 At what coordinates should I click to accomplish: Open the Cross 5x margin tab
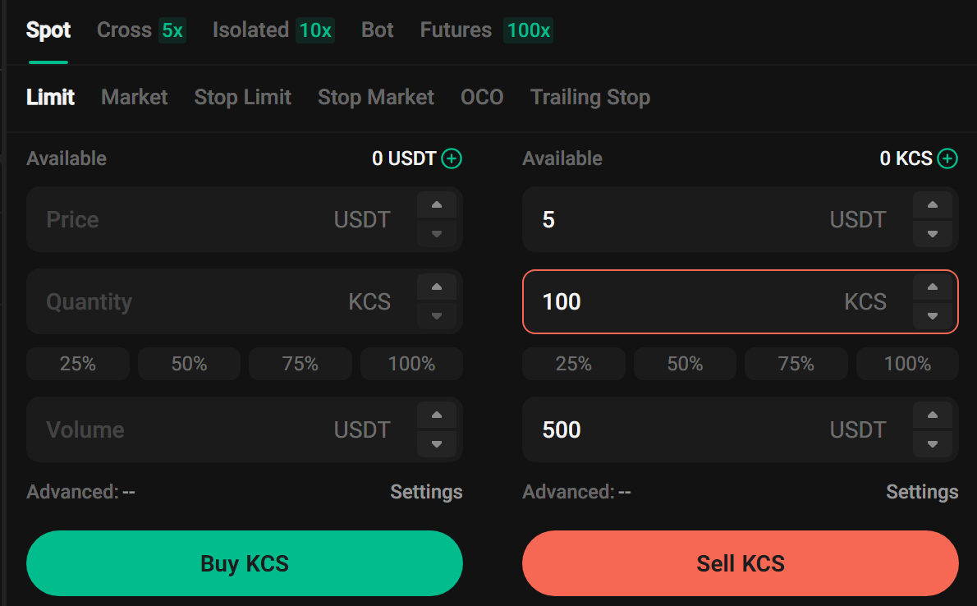click(141, 30)
